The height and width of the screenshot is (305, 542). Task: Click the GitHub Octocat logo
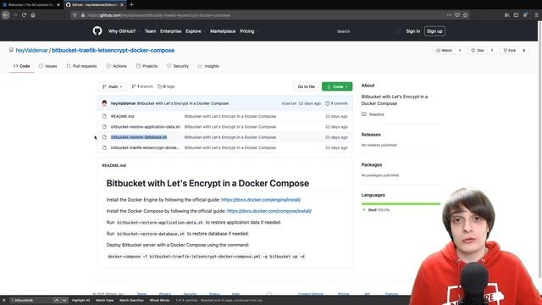pos(97,31)
